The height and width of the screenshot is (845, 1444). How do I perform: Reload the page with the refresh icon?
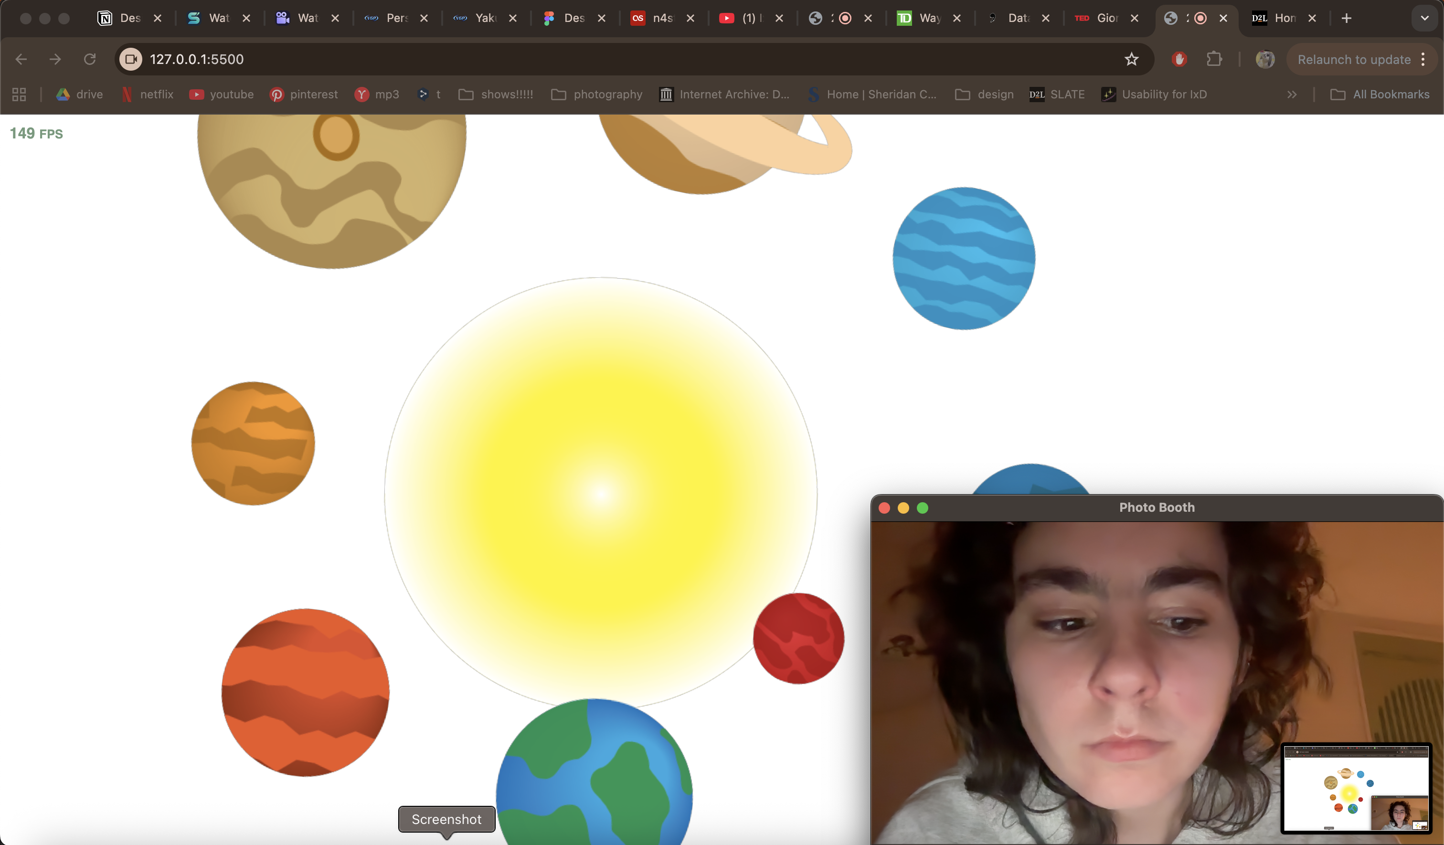click(89, 59)
